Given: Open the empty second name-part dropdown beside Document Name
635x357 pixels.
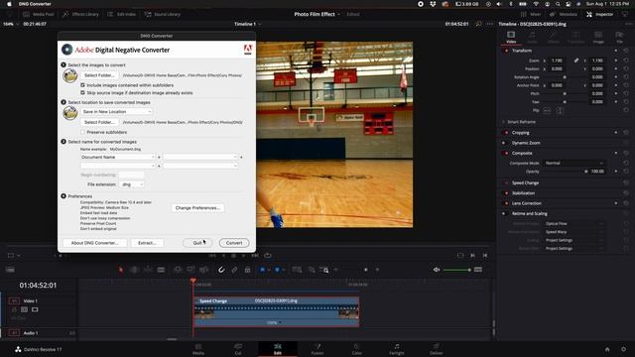Looking at the screenshot, I should [x=200, y=157].
